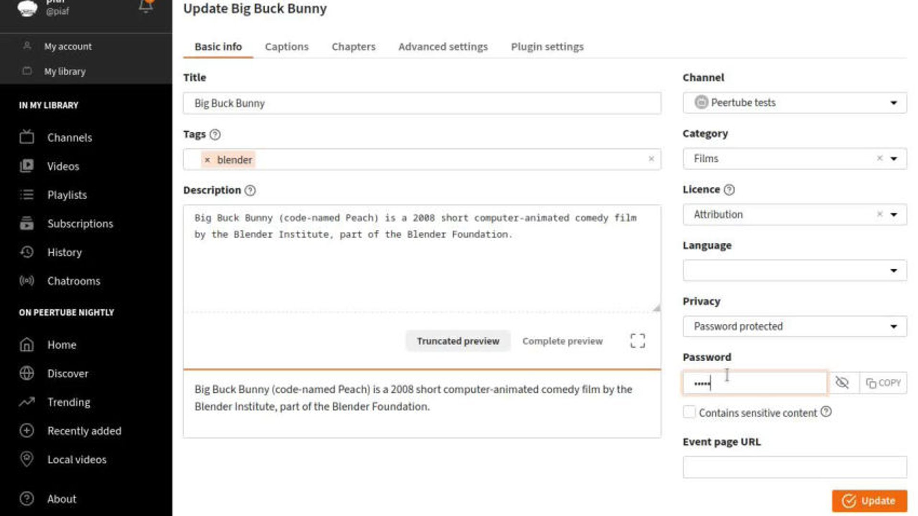Go to Playlists in sidebar
Image resolution: width=918 pixels, height=516 pixels.
tap(67, 195)
